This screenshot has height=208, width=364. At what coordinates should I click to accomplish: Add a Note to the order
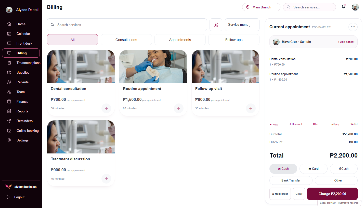(x=274, y=124)
